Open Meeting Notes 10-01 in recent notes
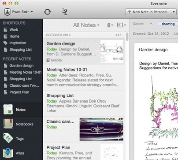The image size is (178, 160). click(22, 72)
